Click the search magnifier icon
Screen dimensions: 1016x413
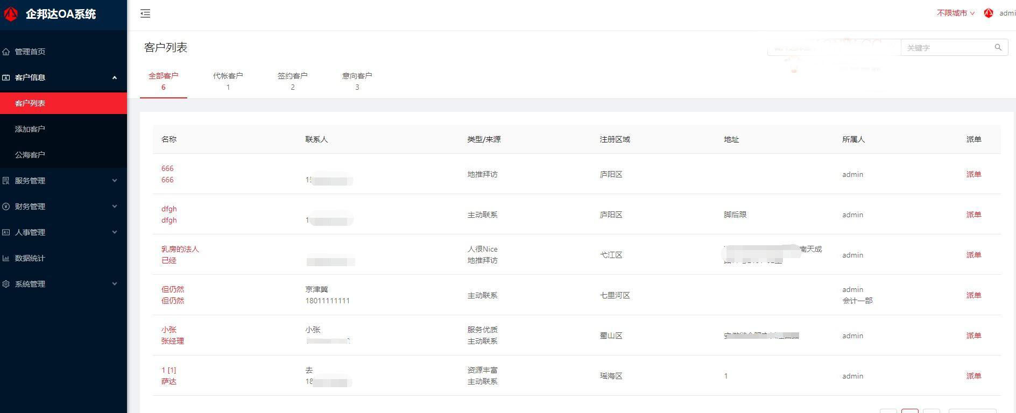[x=998, y=48]
